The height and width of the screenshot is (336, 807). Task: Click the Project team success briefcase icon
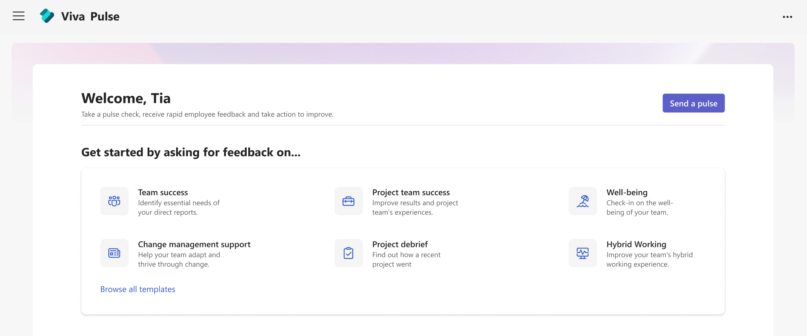click(x=348, y=201)
